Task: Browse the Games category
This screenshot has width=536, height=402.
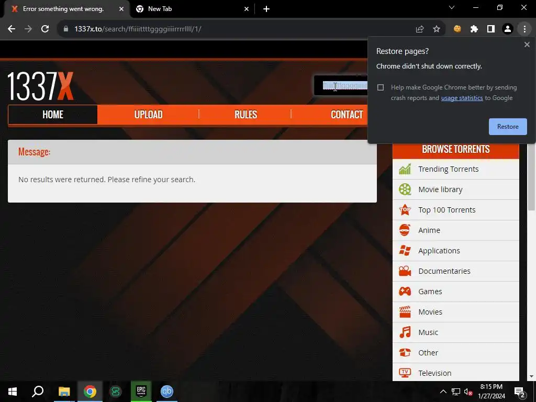Action: point(430,292)
